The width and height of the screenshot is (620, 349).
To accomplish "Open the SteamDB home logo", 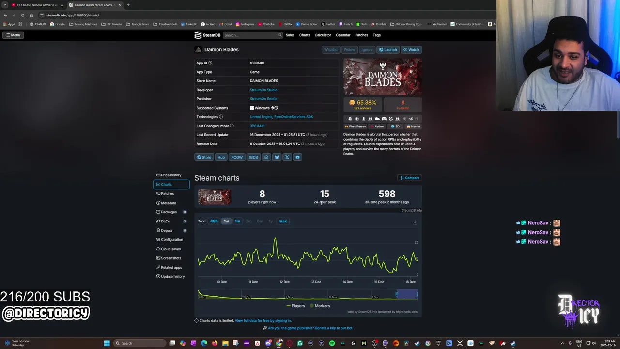I will pyautogui.click(x=207, y=35).
